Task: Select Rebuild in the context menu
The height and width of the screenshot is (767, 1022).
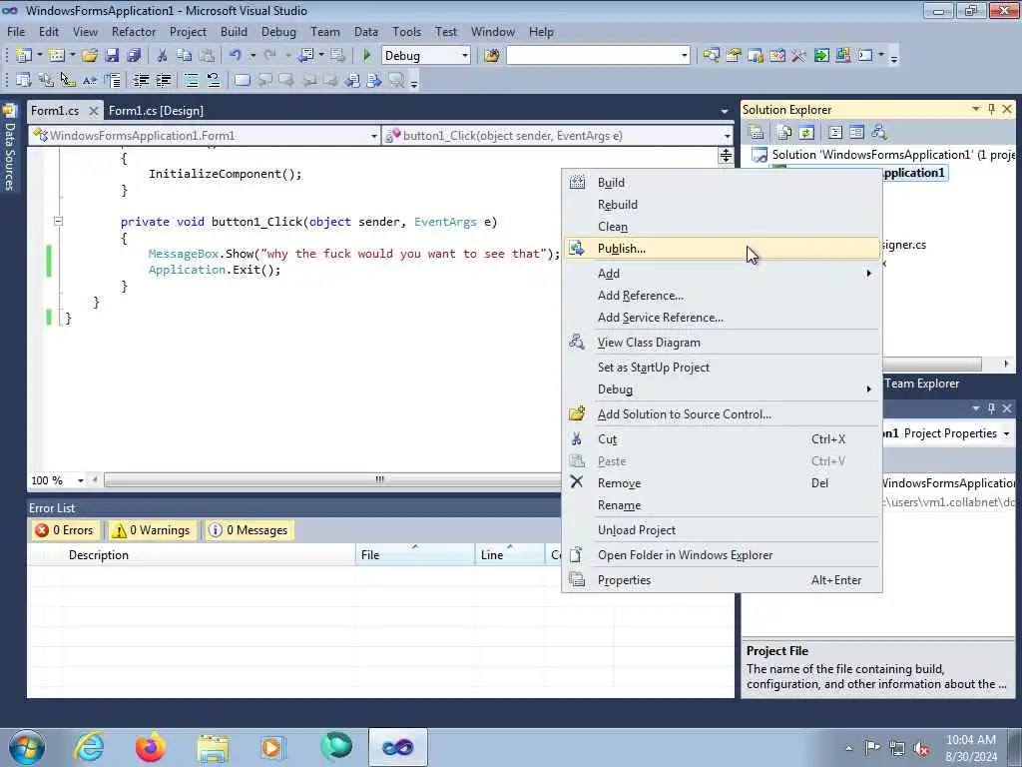Action: (722, 205)
